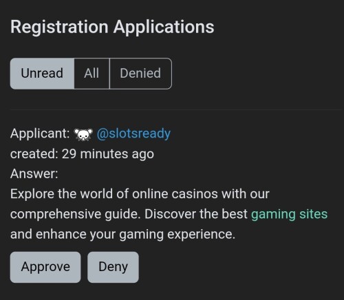Follow the green 'gaming sites' hyperlink
This screenshot has width=344, height=300.
[289, 214]
